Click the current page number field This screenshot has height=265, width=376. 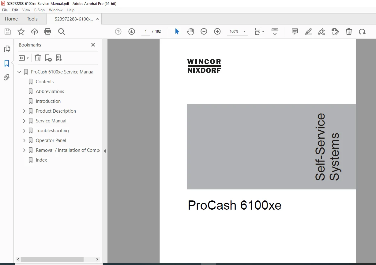point(145,32)
